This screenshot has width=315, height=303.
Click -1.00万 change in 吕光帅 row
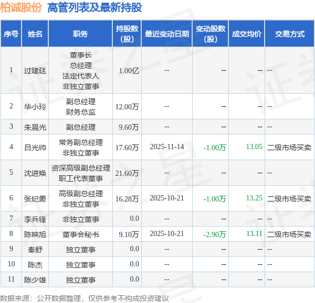(215, 148)
